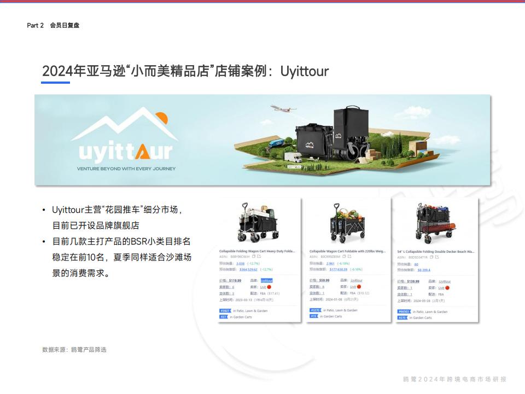Click the 'Part 2 会员日复盘' header
This screenshot has height=394, width=525.
[x=53, y=25]
